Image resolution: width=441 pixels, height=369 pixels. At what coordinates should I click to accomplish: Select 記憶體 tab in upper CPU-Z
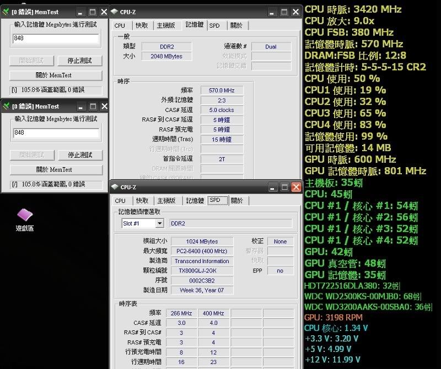coord(195,25)
